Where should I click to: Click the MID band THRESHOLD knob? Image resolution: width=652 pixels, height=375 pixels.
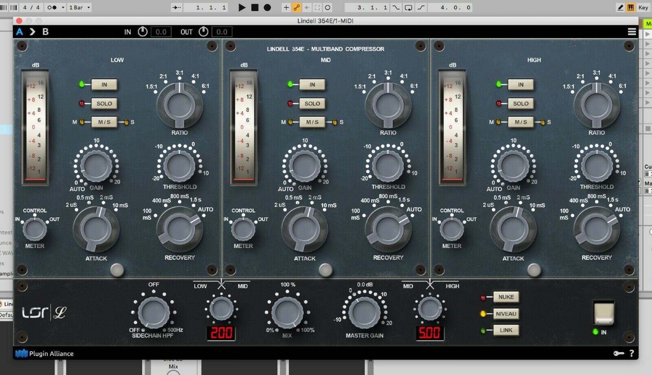tap(388, 165)
